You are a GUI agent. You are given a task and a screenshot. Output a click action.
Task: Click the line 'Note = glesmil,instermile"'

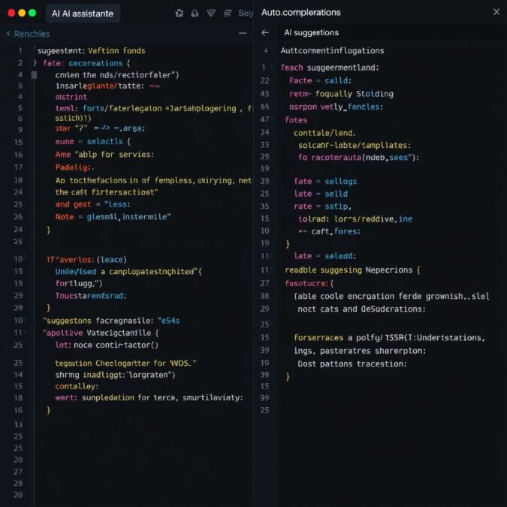click(x=113, y=216)
